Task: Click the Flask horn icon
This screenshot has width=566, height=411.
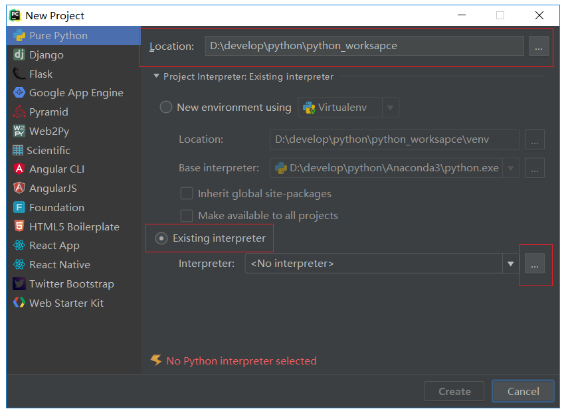Action: tap(19, 74)
